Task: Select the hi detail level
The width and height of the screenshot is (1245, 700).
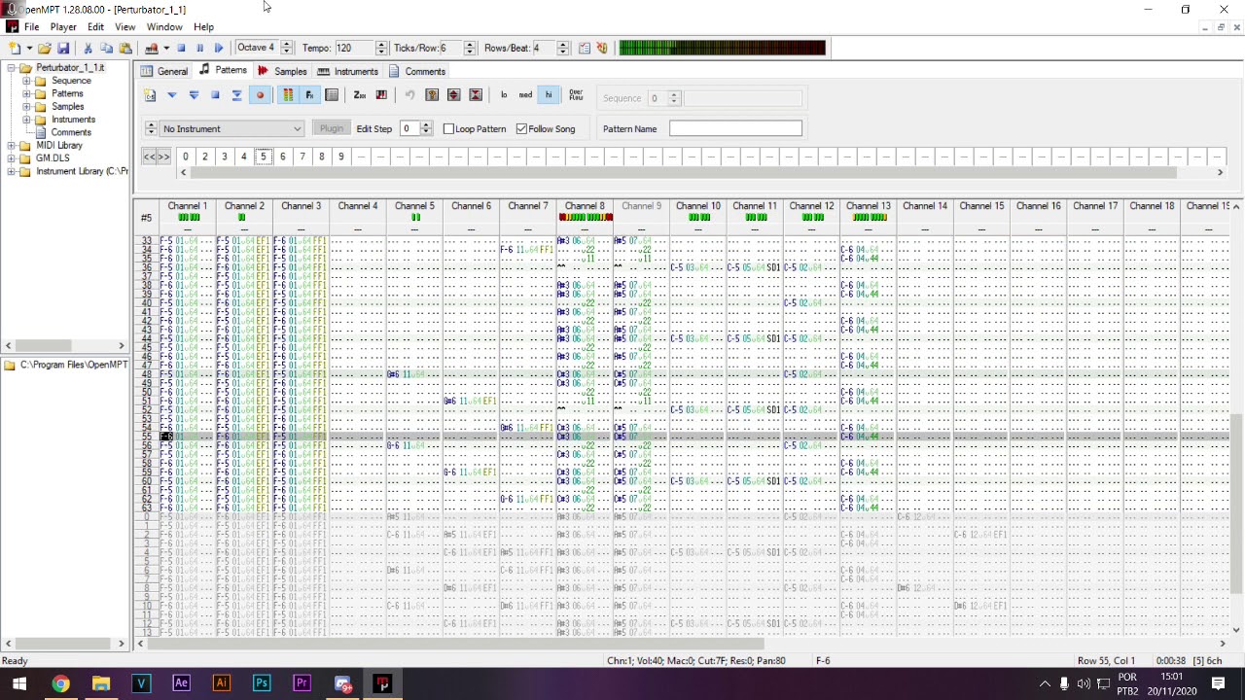Action: click(548, 95)
